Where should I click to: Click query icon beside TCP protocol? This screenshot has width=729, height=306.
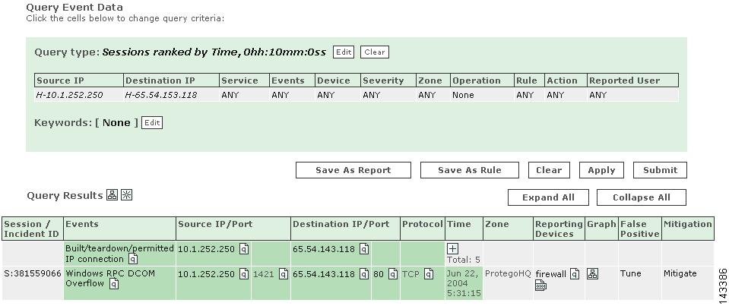(429, 274)
